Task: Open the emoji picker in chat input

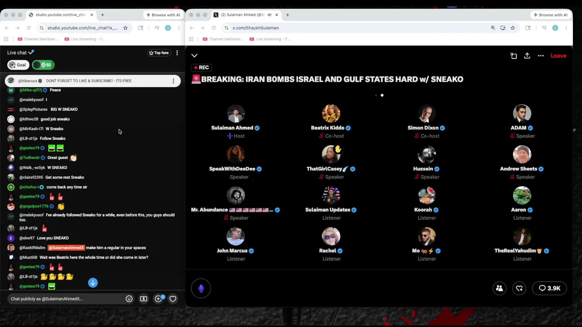Action: click(129, 299)
